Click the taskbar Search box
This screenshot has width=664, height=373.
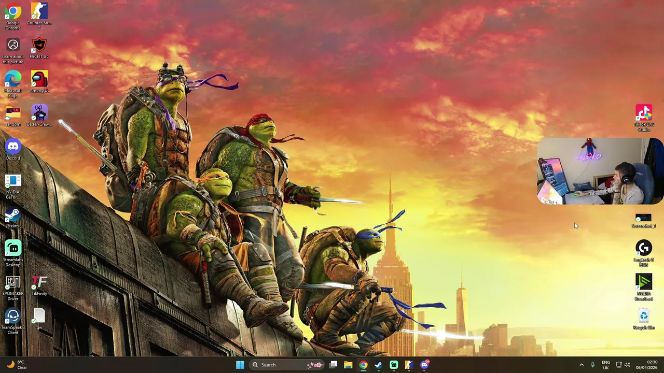(287, 365)
